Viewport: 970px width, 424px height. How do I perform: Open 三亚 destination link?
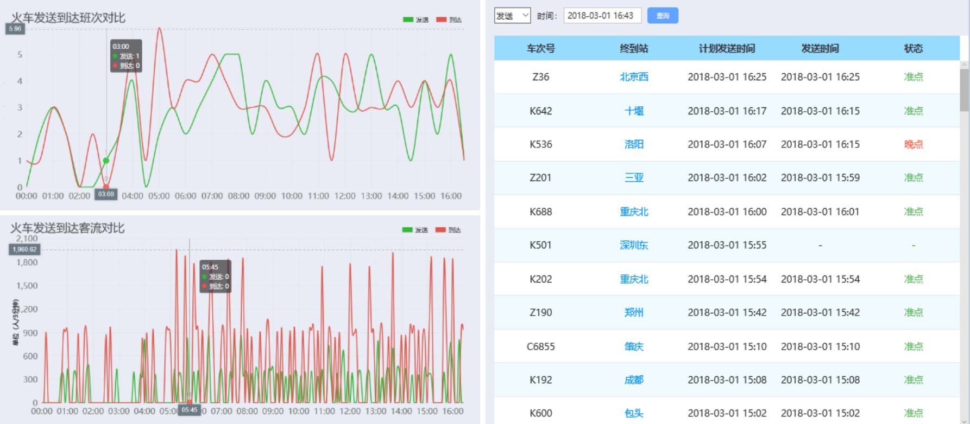[634, 178]
